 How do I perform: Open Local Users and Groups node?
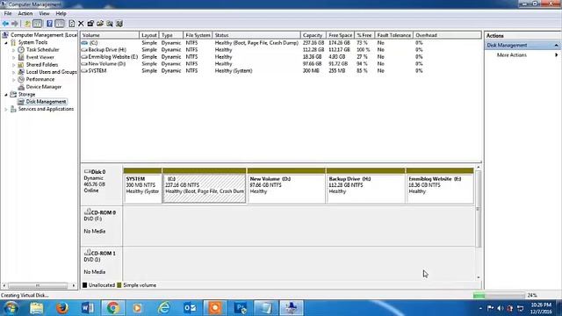51,72
